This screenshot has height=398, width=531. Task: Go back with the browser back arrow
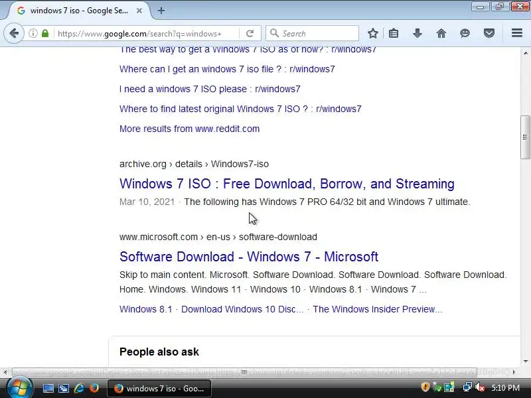14,33
